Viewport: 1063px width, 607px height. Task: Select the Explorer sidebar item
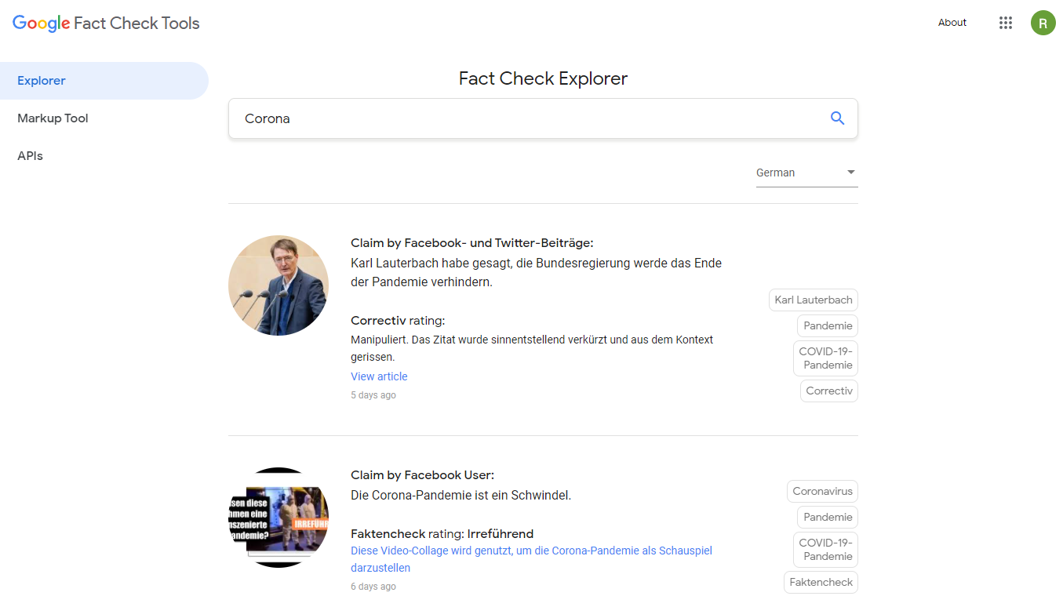[42, 81]
